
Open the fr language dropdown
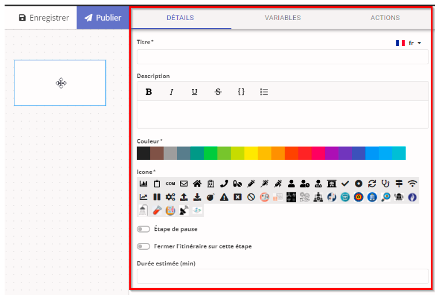[409, 43]
